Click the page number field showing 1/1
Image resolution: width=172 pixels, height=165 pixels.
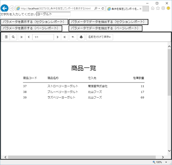(43, 37)
